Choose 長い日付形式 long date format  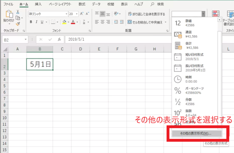coord(195,68)
